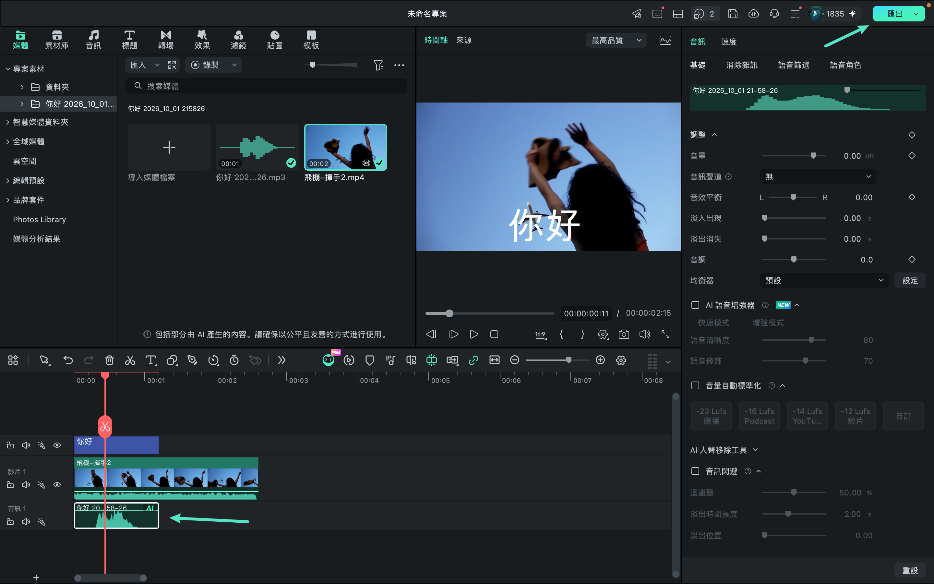Select the scissors split tool in timeline toolbar
The width and height of the screenshot is (934, 584).
pyautogui.click(x=130, y=360)
